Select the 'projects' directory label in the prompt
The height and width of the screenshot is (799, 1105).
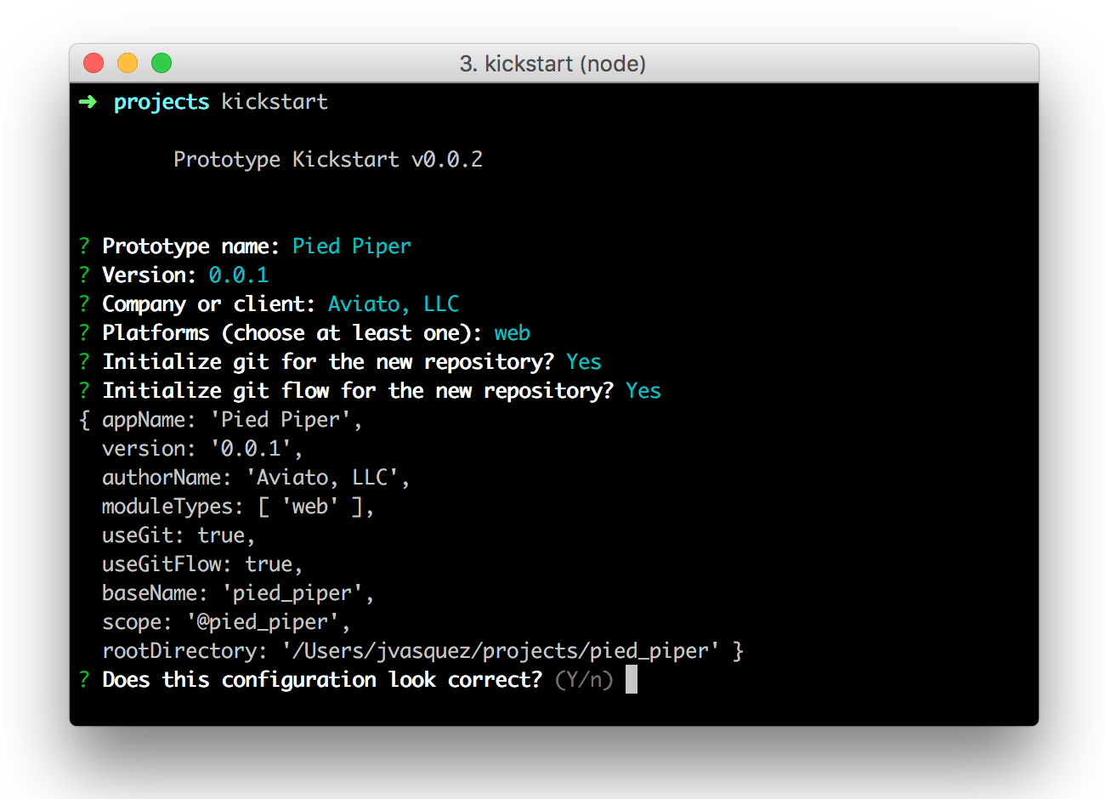pyautogui.click(x=161, y=101)
